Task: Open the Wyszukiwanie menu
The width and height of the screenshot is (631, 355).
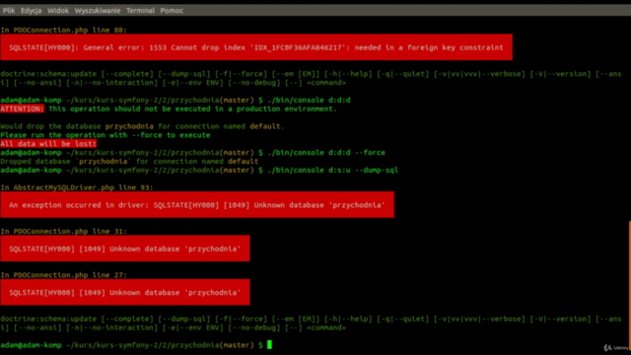Action: (98, 11)
